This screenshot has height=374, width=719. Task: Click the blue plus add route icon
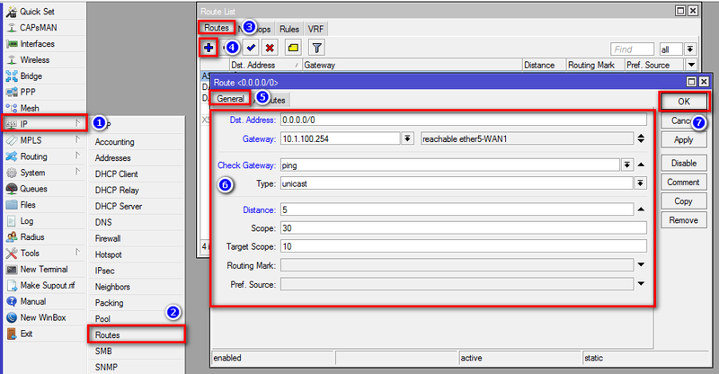[209, 48]
